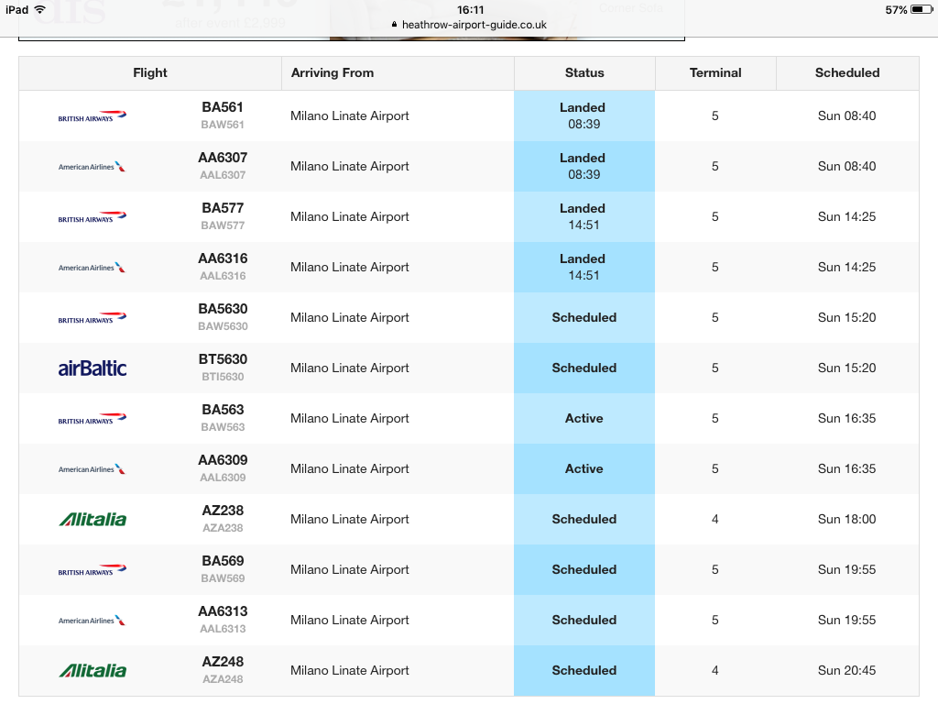Tap the American Airlines logo for AA6307

(93, 167)
